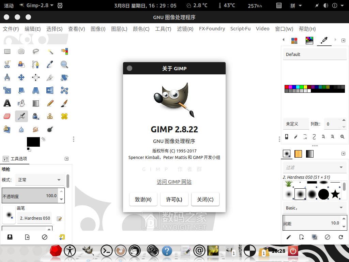Select the Crop tool
Viewport: 349px width, 262px height.
pos(50,77)
